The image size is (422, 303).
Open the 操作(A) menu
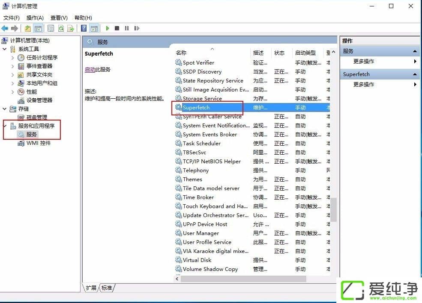35,18
